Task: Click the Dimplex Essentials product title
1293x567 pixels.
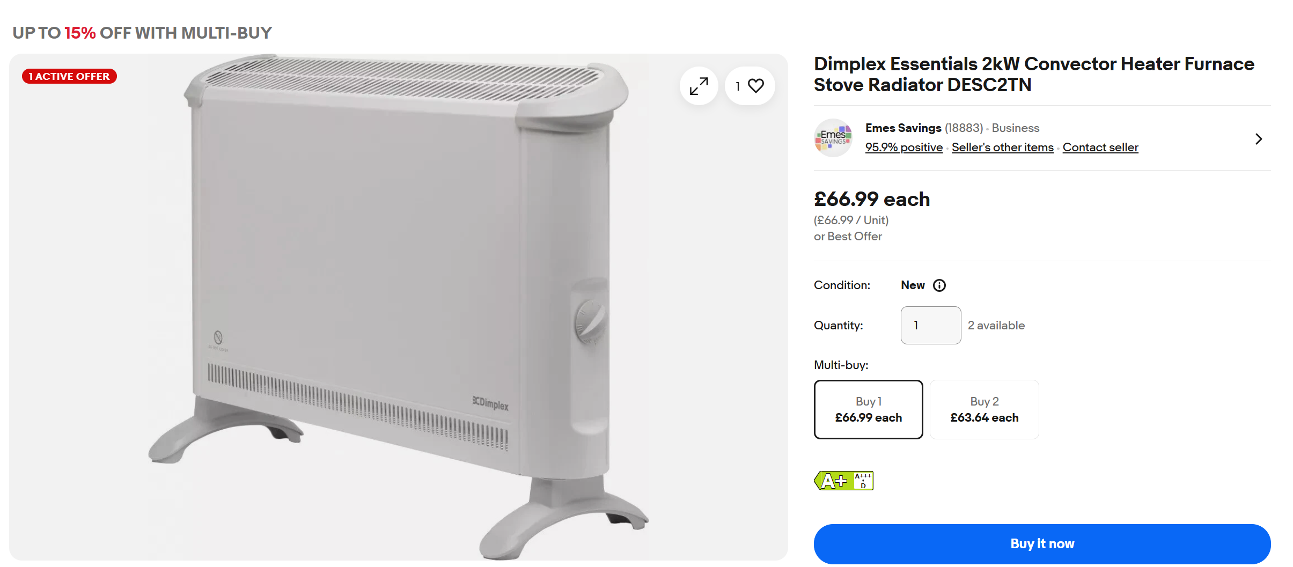Action: [1034, 74]
